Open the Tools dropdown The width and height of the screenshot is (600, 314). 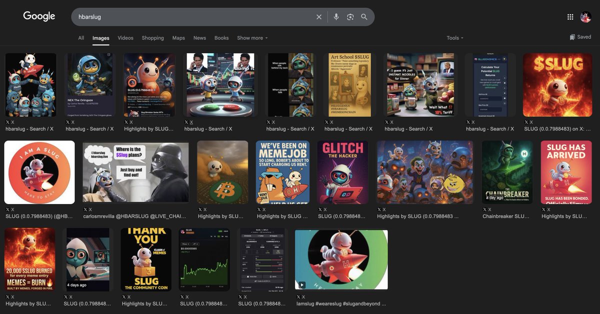click(455, 38)
